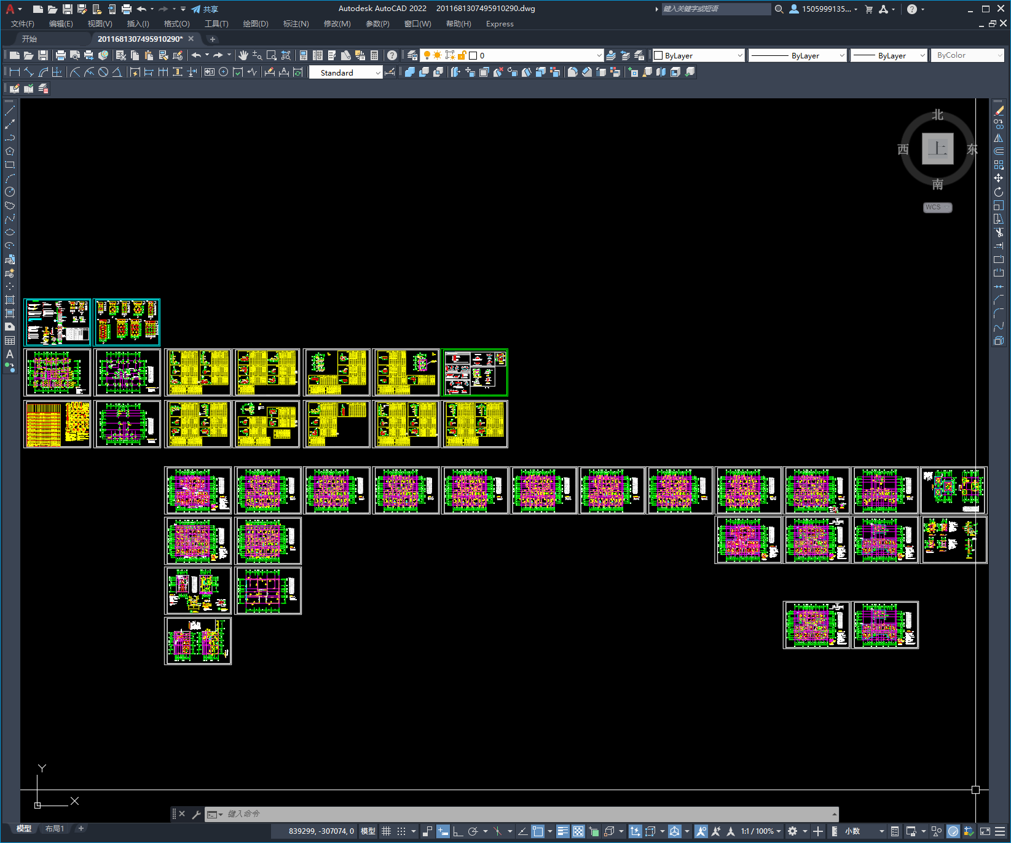This screenshot has width=1011, height=843.
Task: Pick the Mirror tool in modify toolbar
Action: pyautogui.click(x=999, y=138)
